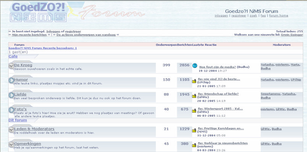Click the blue question mark icon in De Kroeg row
The image size is (307, 152).
pyautogui.click(x=195, y=66)
